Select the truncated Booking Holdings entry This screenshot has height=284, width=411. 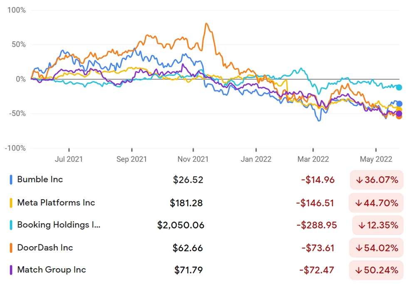point(59,225)
